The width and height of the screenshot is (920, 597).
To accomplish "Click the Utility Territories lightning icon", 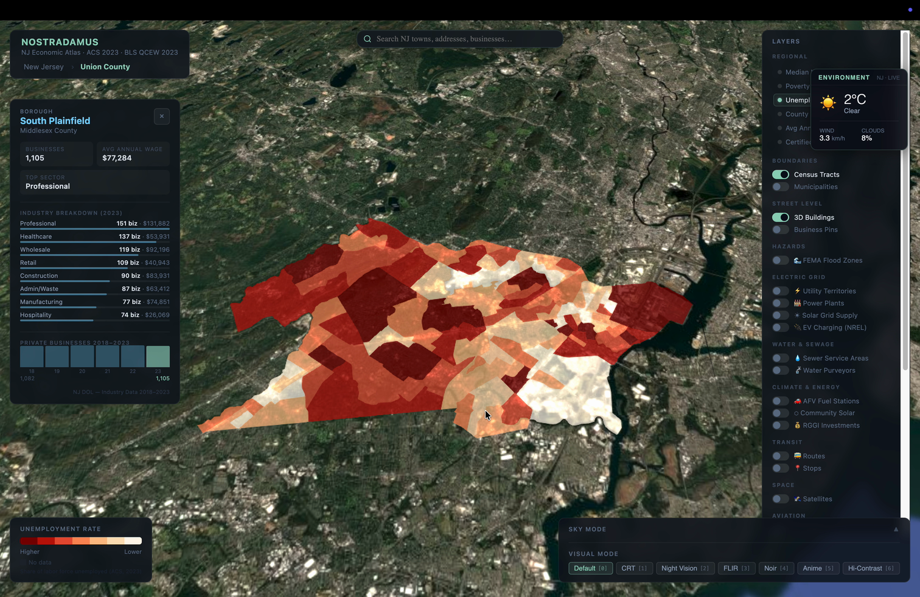I will click(797, 291).
